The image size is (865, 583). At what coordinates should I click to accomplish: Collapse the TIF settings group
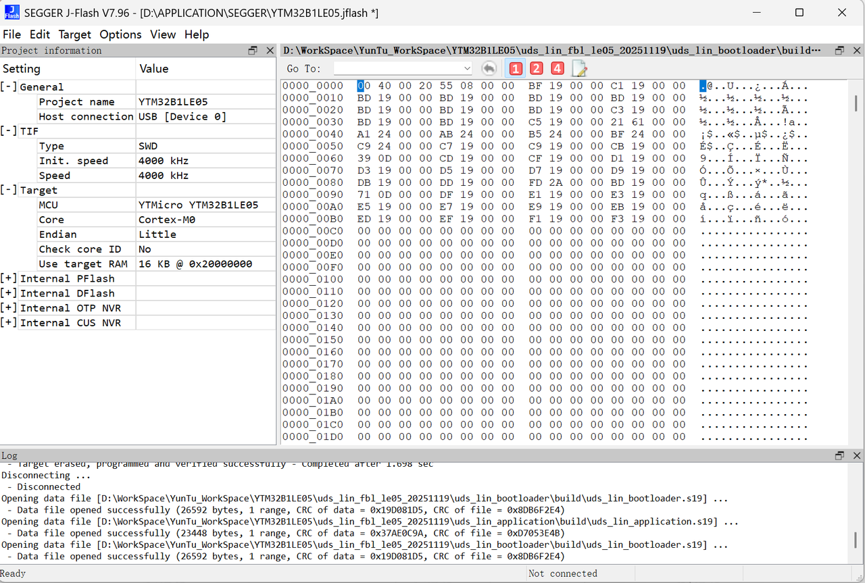(9, 131)
